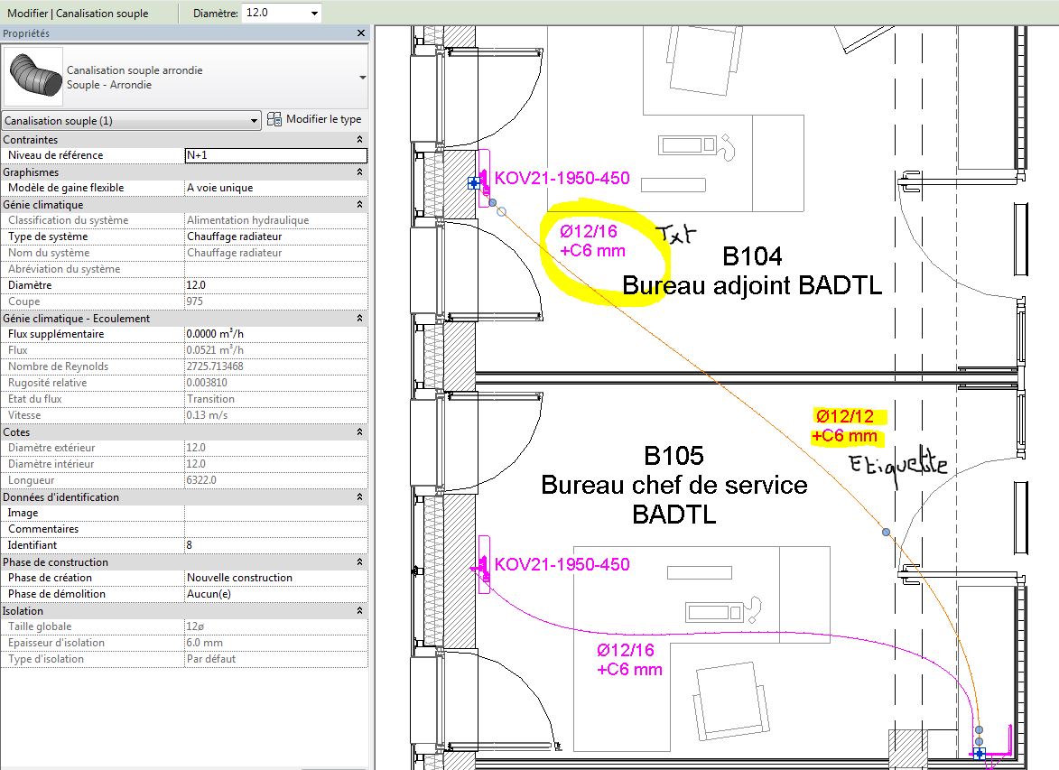Click the blue connector icon at bottom right
Screen dimensions: 1059x770
980,752
